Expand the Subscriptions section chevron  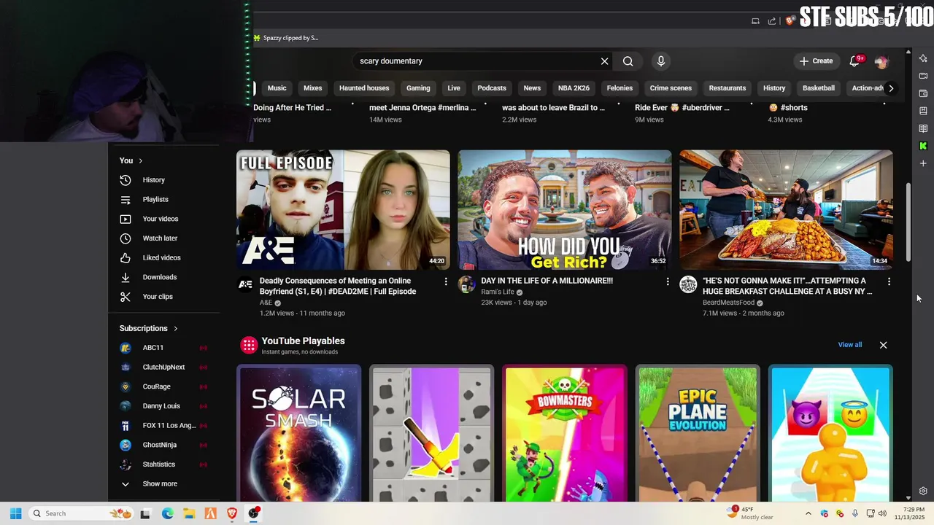point(175,329)
